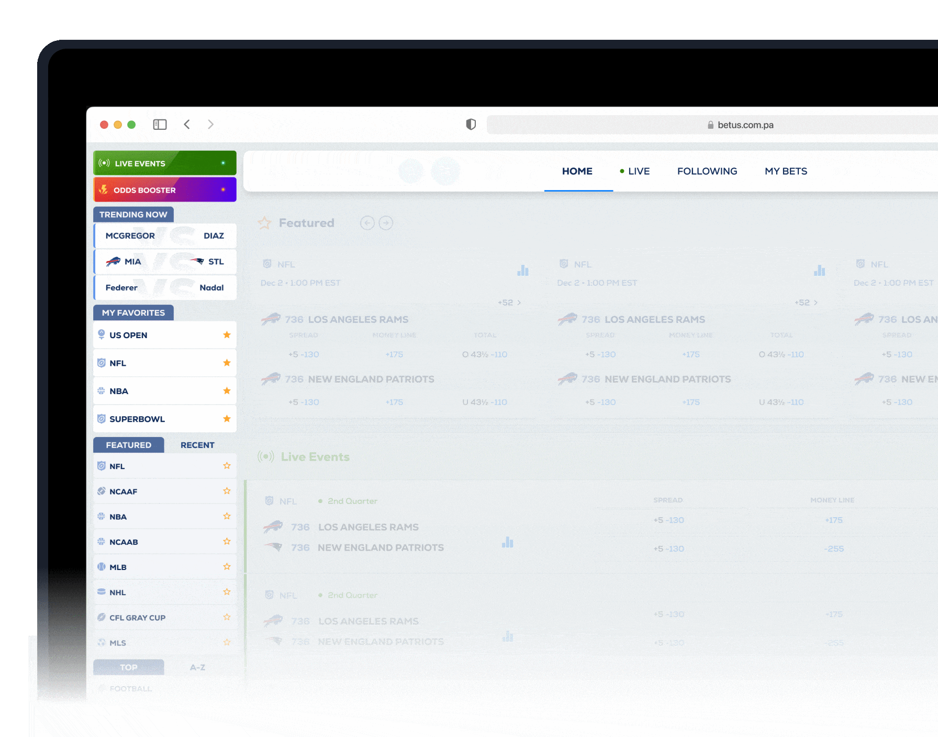
Task: Click the SUPERBOWL shield icon
Action: tap(102, 419)
